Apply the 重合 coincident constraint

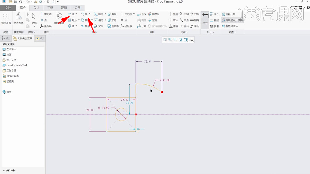pyautogui.click(x=184, y=26)
